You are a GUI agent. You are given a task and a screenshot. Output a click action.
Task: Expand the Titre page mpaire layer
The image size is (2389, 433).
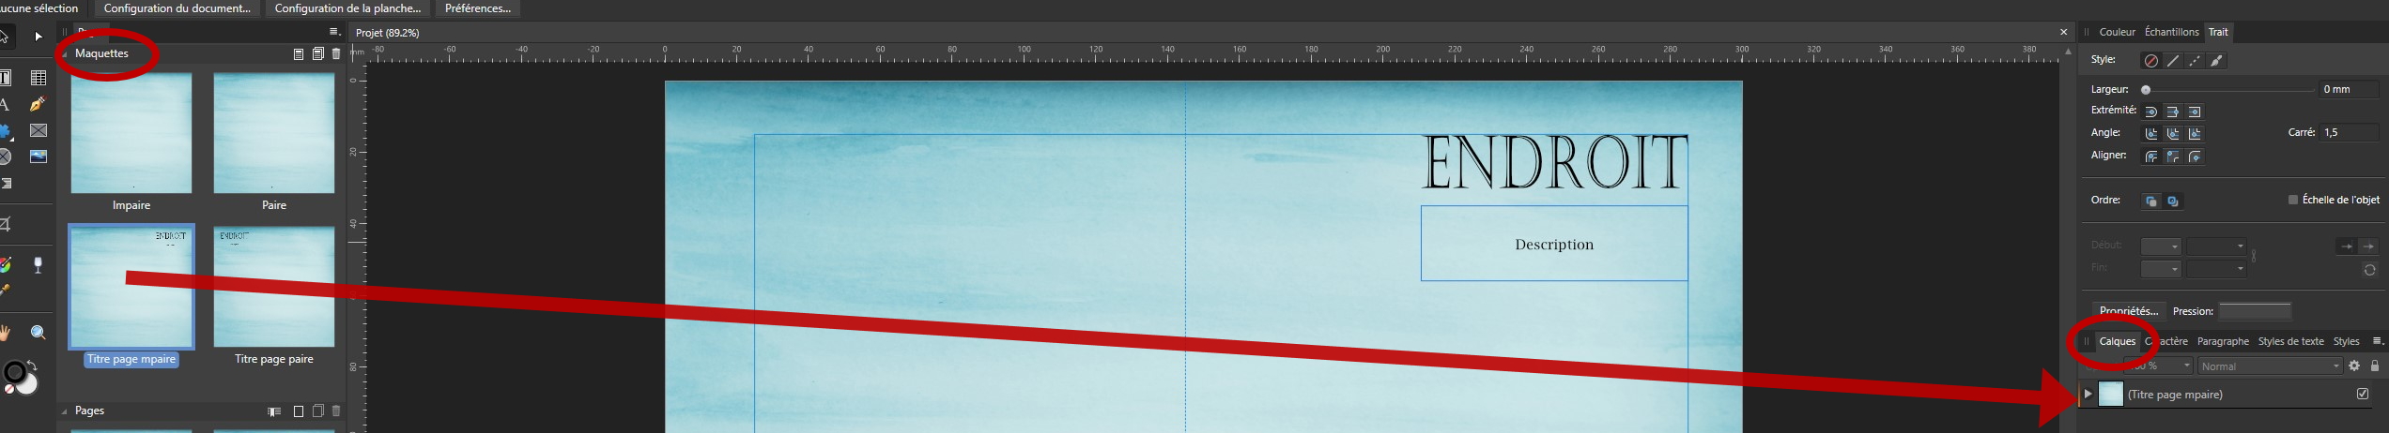tap(2088, 395)
